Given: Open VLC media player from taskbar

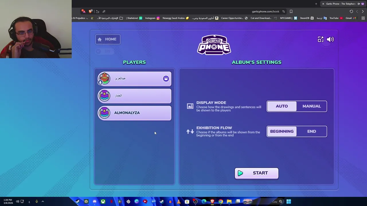Looking at the screenshot, I should 179,201.
